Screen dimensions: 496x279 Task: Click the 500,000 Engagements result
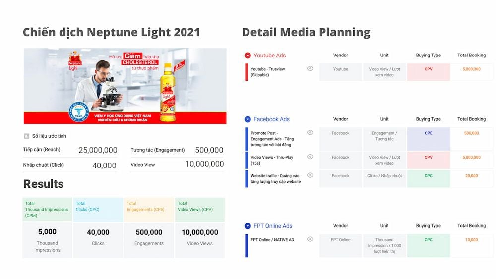[x=149, y=240]
